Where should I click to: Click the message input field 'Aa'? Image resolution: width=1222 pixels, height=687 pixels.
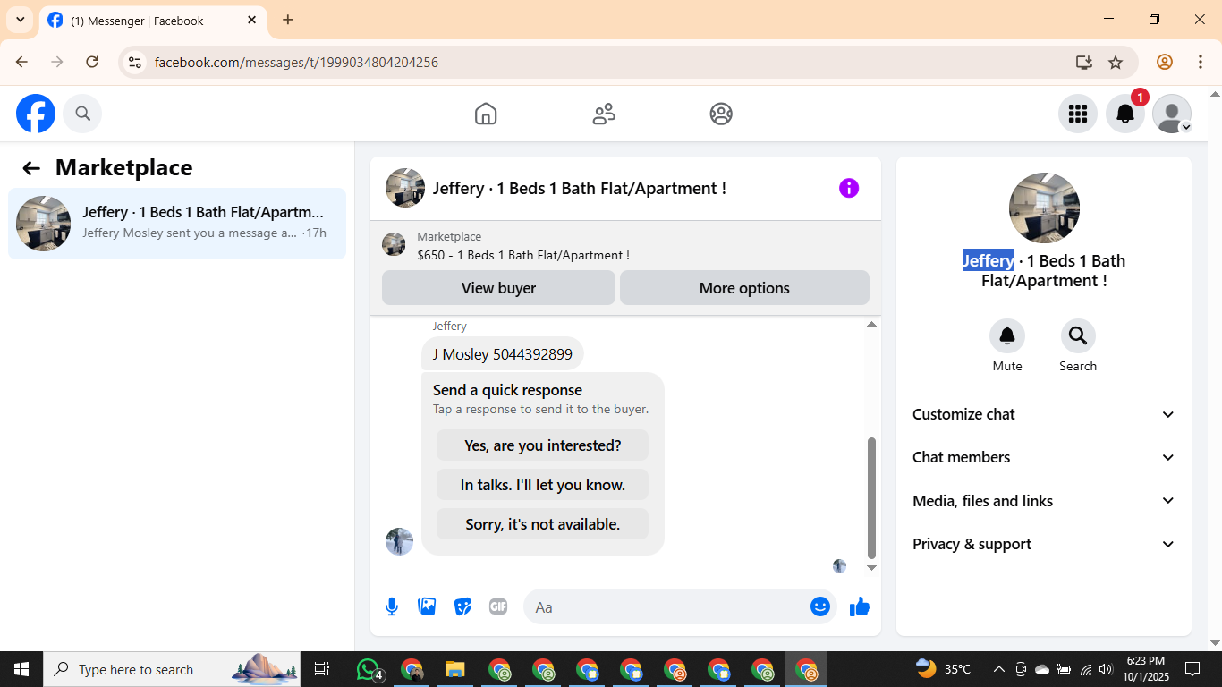[x=666, y=606]
